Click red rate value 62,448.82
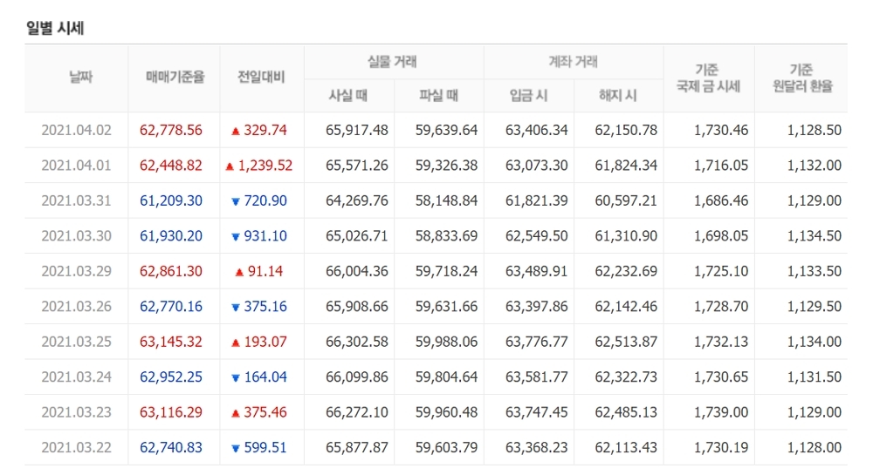 pos(171,166)
